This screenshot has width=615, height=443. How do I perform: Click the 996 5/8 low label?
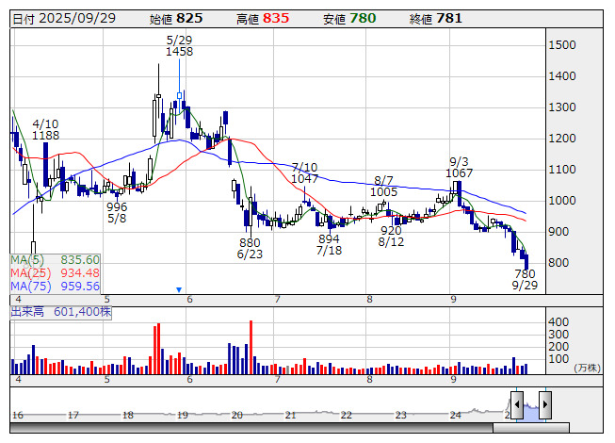117,212
